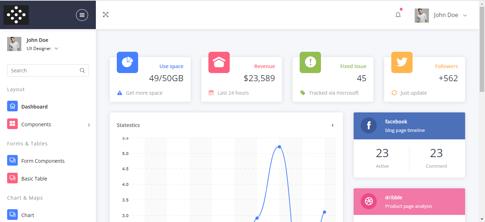Viewport: 485px width, 222px height.
Task: Click the Form Components sidebar icon
Action: (x=12, y=160)
